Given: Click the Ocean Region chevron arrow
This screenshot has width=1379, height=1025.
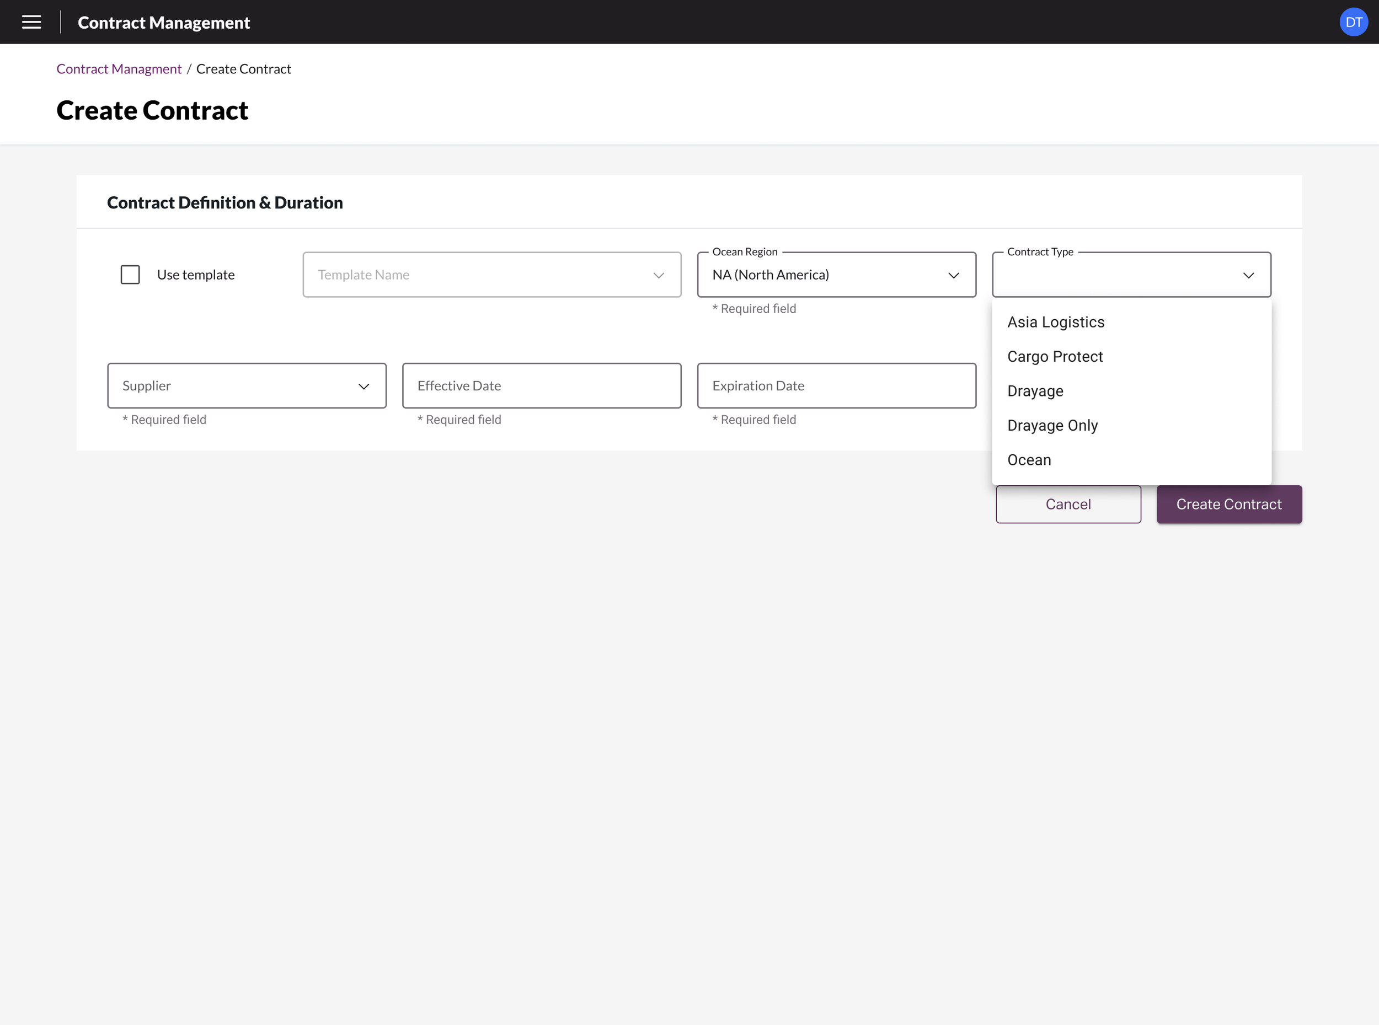Looking at the screenshot, I should tap(953, 275).
